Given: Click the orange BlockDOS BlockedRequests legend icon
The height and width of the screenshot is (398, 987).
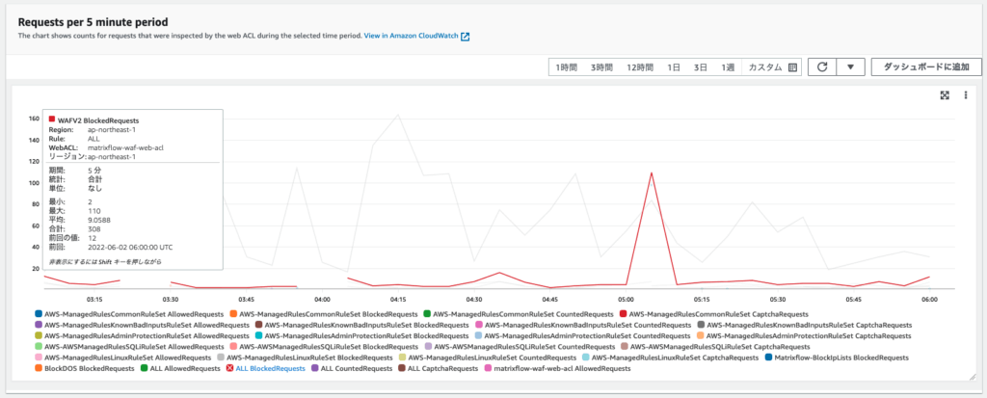Looking at the screenshot, I should (38, 368).
